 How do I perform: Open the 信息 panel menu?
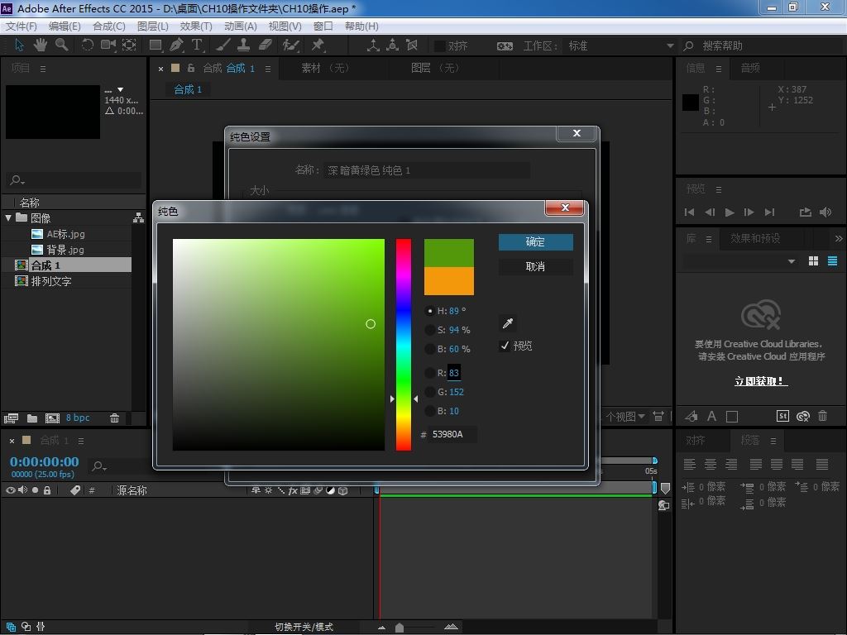click(x=719, y=69)
